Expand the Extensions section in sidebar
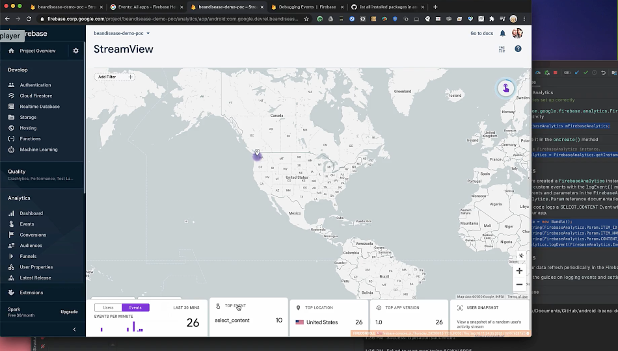The height and width of the screenshot is (351, 618). coord(31,292)
